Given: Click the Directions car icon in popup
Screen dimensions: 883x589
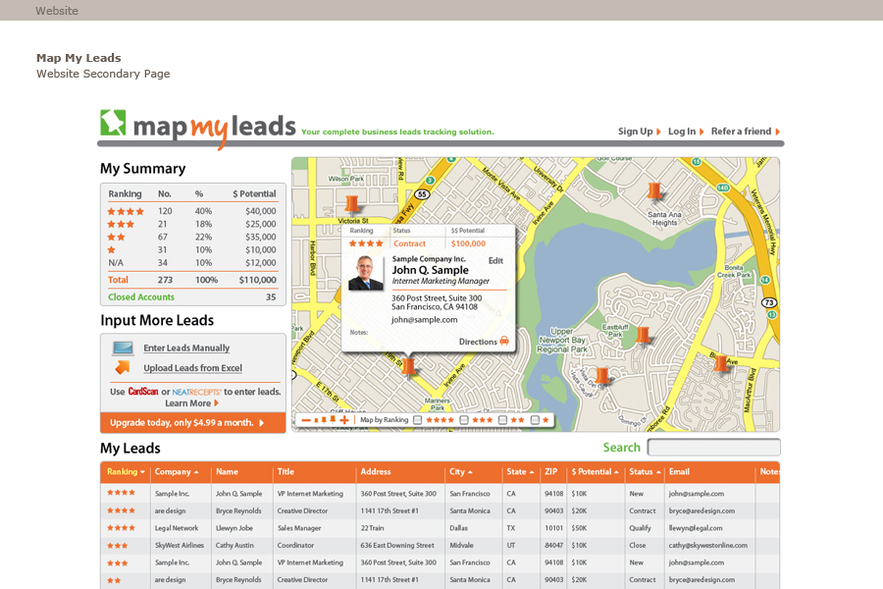Looking at the screenshot, I should pyautogui.click(x=504, y=342).
